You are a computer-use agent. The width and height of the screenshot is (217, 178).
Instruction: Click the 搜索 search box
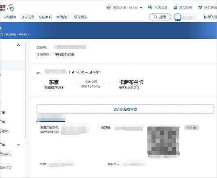[160, 17]
